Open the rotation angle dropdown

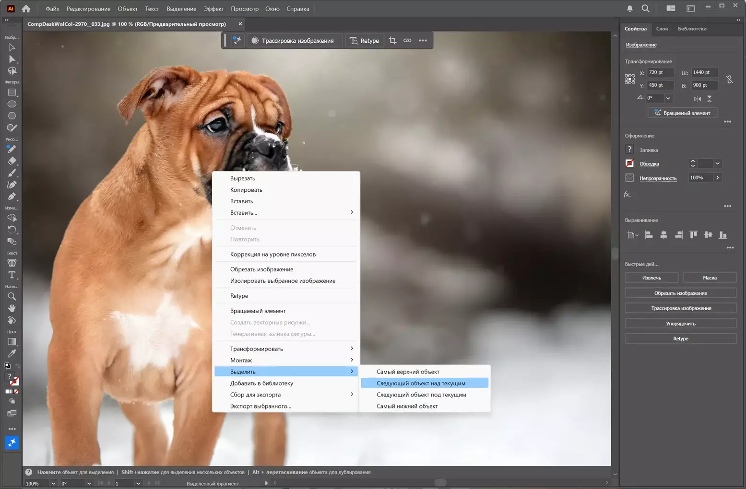point(668,98)
